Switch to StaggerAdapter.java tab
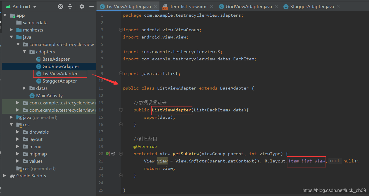This screenshot has height=196, width=369. (x=311, y=6)
